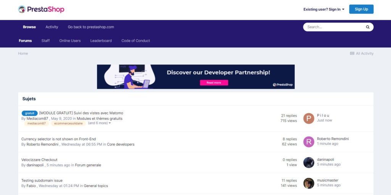Screen dimensions: 391x195
Task: Open the Fabio author profile link
Action: (x=31, y=185)
